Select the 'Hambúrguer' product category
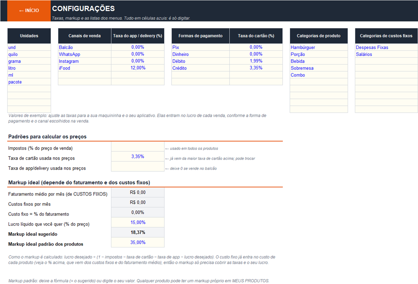The width and height of the screenshot is (418, 284). pos(319,47)
